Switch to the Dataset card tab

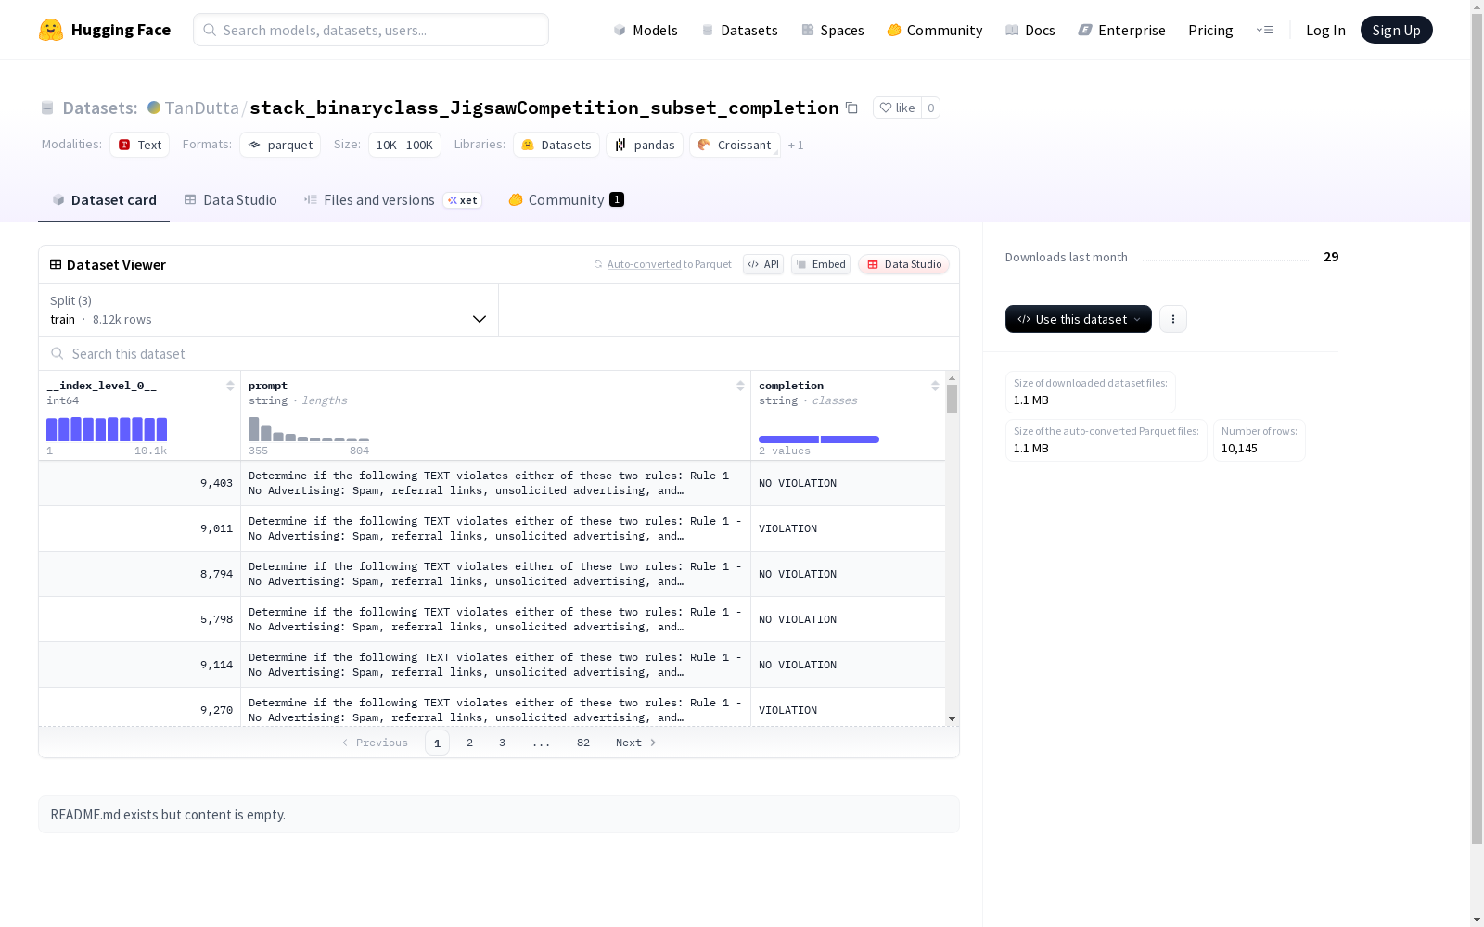(x=104, y=200)
